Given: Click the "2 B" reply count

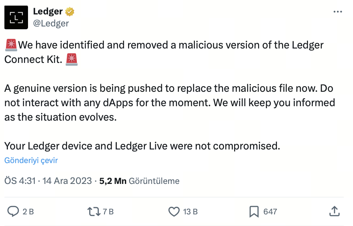Looking at the screenshot, I should tap(28, 212).
